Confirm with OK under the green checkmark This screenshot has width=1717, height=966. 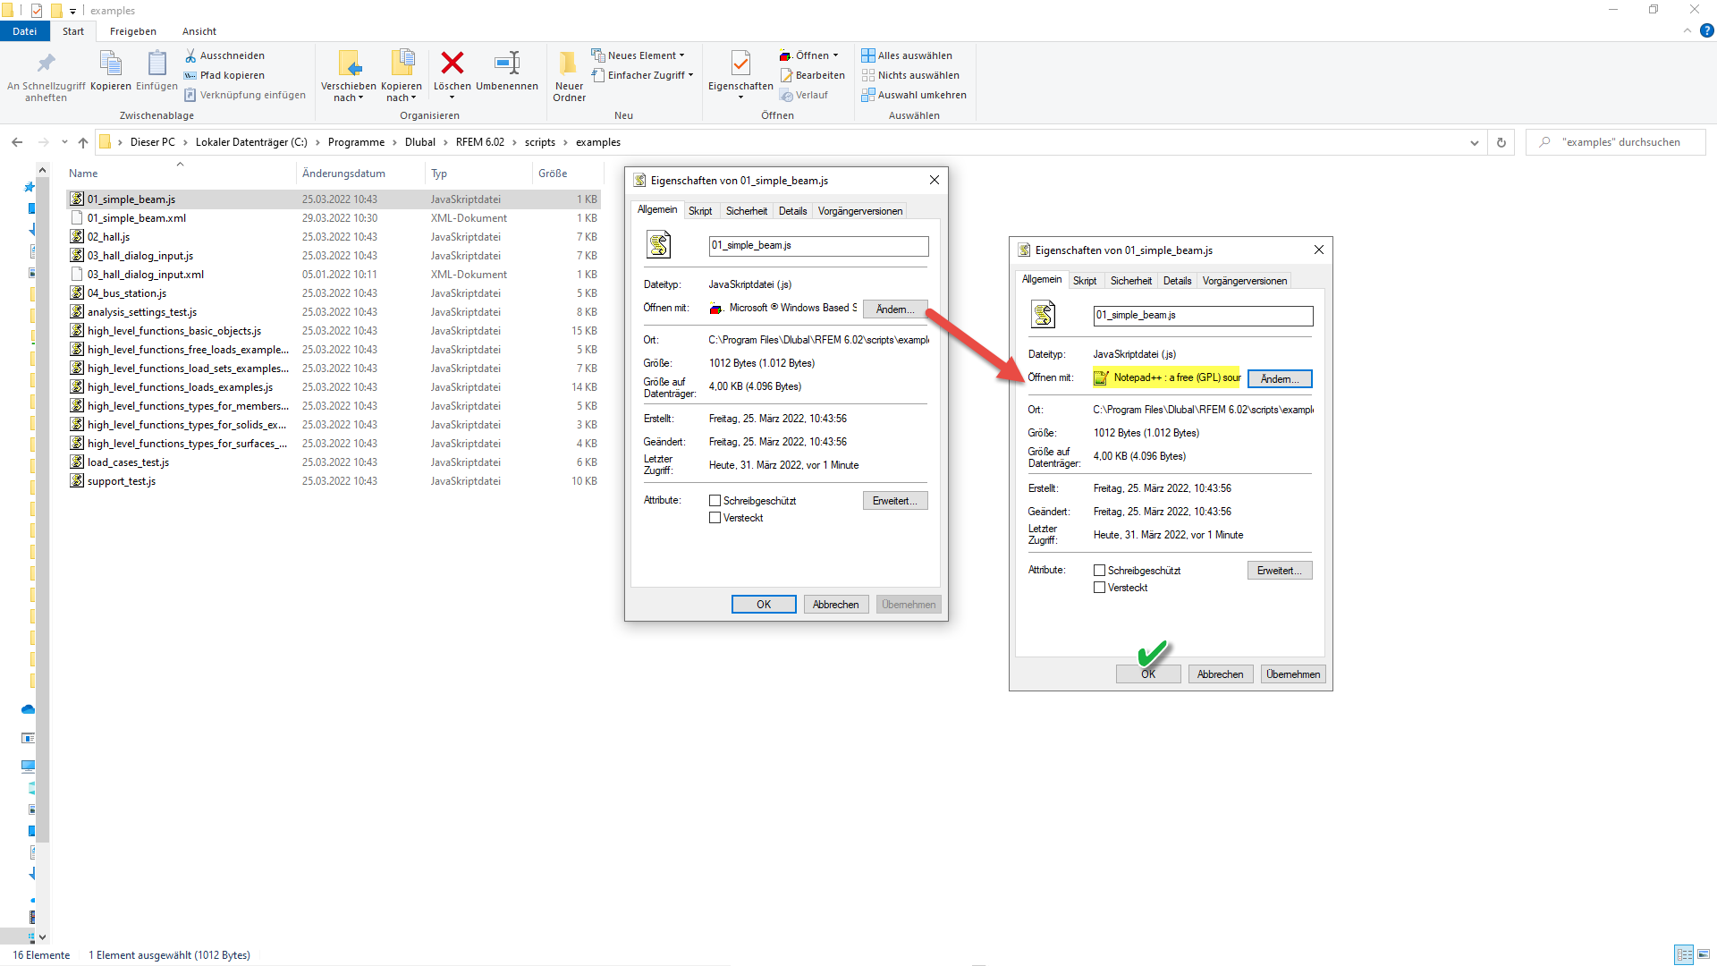(1148, 674)
